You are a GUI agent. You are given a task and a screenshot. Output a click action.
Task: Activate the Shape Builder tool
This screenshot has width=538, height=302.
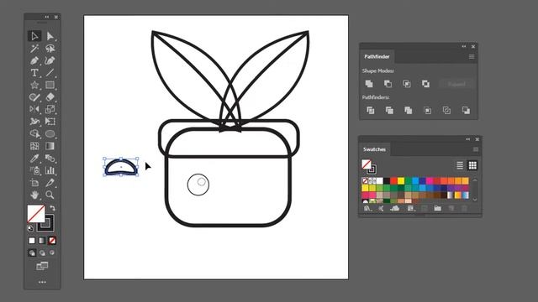tap(34, 133)
